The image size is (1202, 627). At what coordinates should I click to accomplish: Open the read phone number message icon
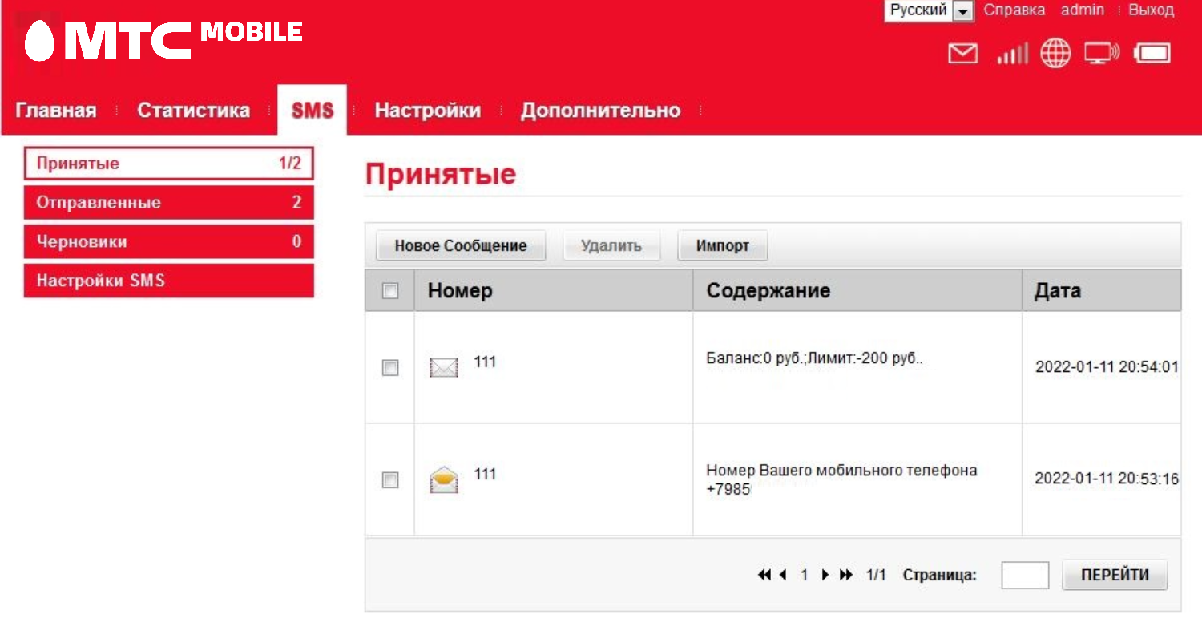coord(444,479)
